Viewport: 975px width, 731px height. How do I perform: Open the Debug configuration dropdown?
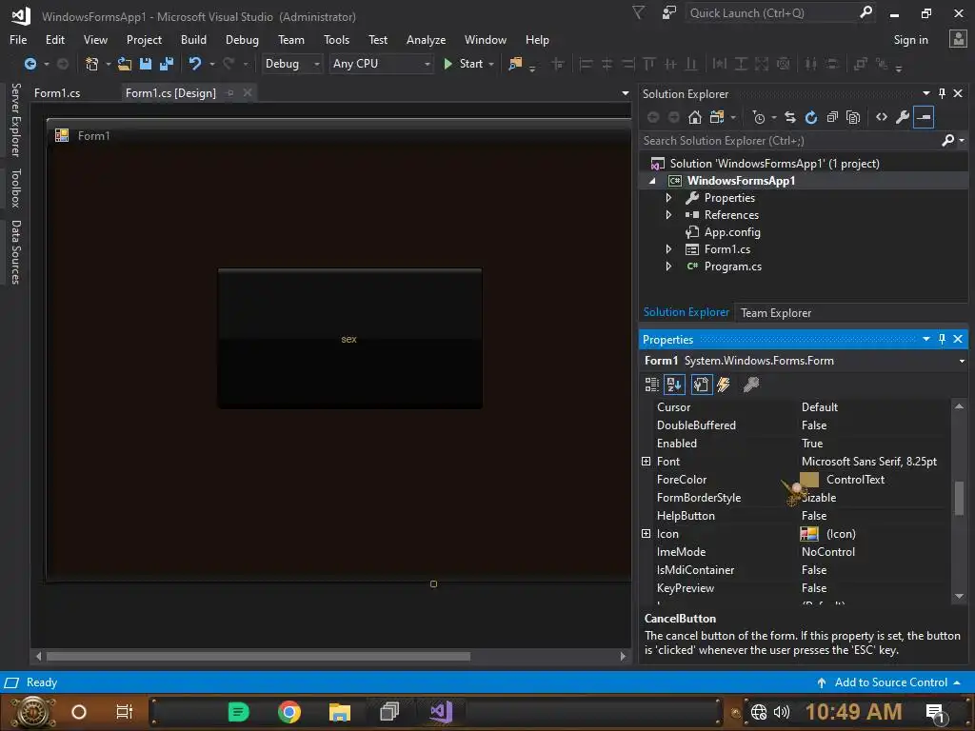[x=316, y=64]
